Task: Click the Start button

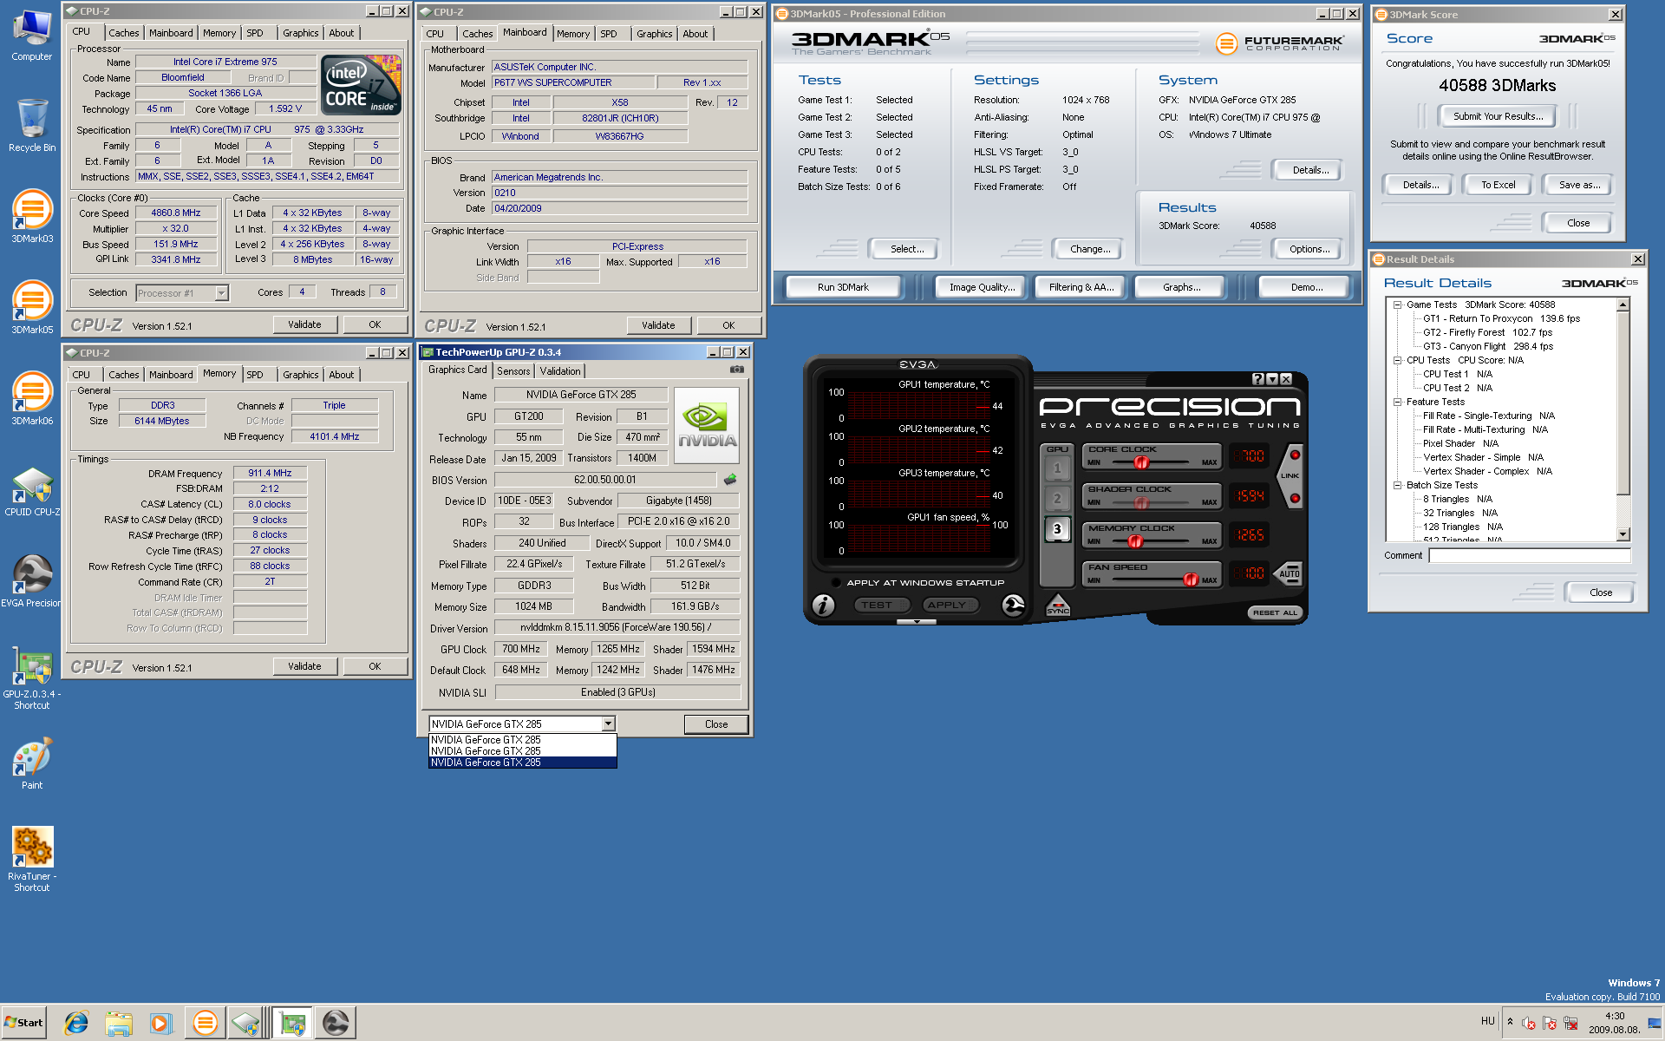Action: 24,1023
